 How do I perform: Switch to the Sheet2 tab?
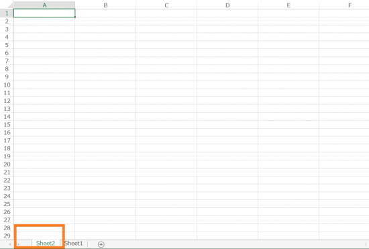pyautogui.click(x=46, y=244)
